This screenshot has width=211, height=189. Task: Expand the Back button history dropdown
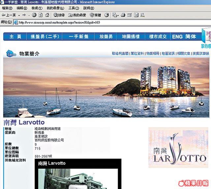(x=19, y=15)
